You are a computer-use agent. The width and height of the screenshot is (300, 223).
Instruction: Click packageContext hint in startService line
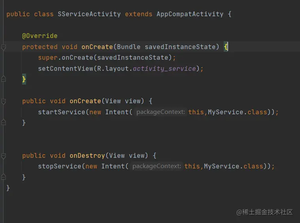click(x=161, y=112)
